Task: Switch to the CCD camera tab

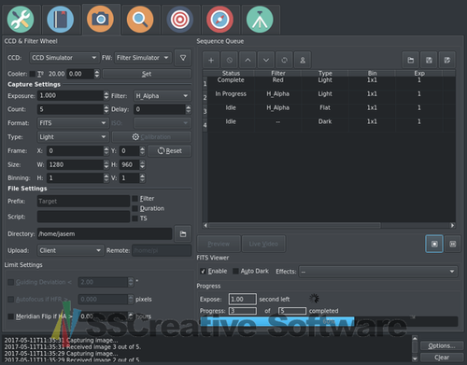Action: [100, 19]
